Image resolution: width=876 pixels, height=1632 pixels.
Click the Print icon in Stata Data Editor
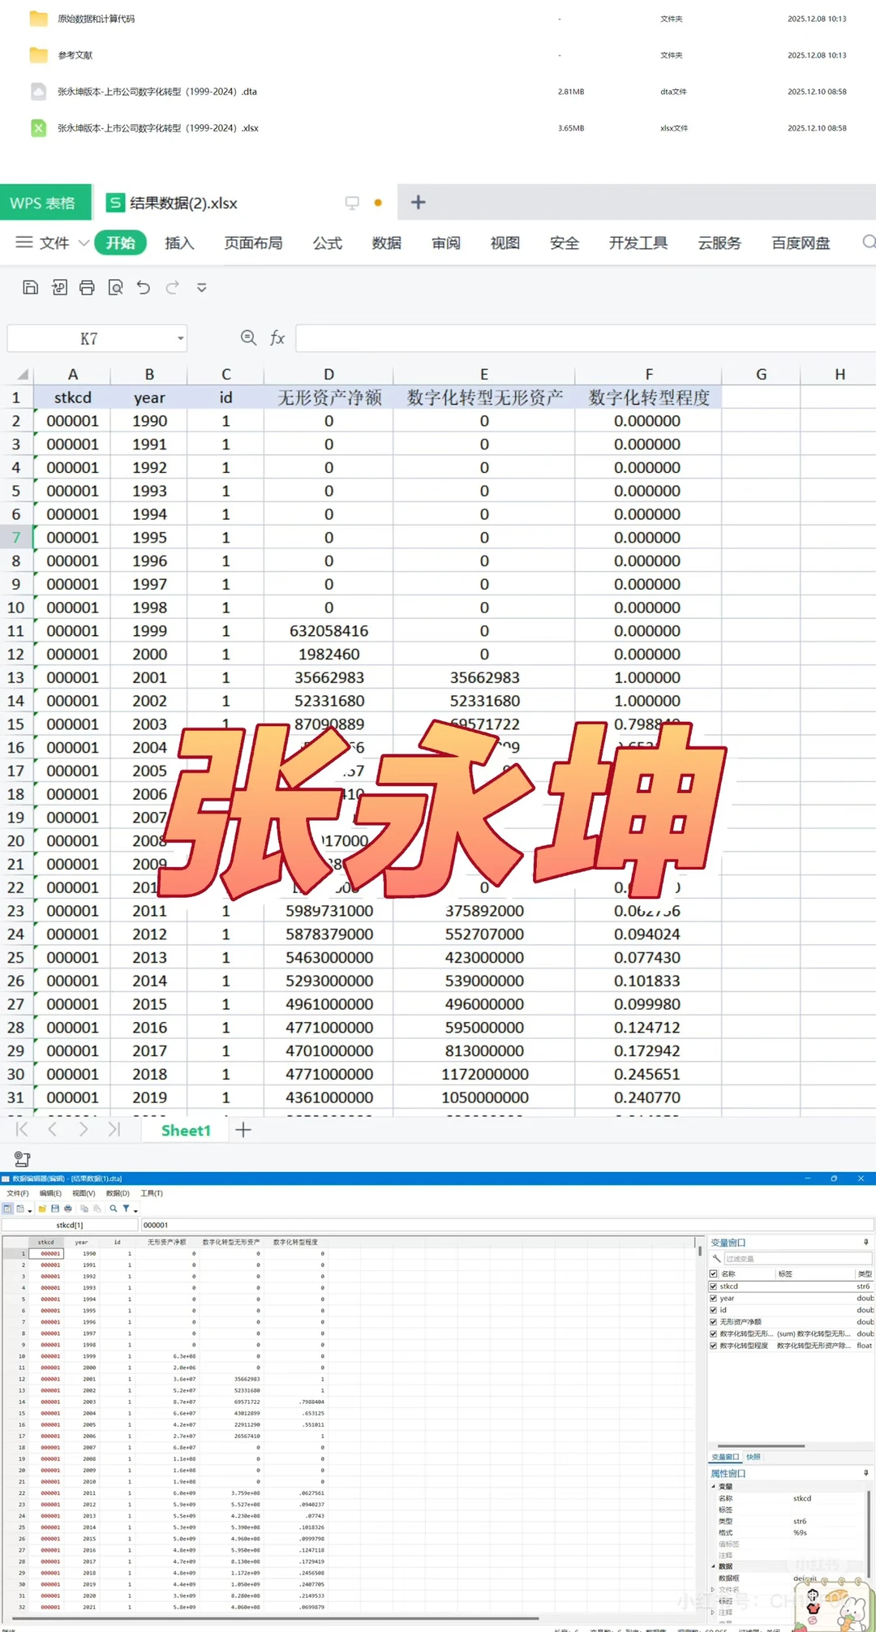pos(68,1209)
